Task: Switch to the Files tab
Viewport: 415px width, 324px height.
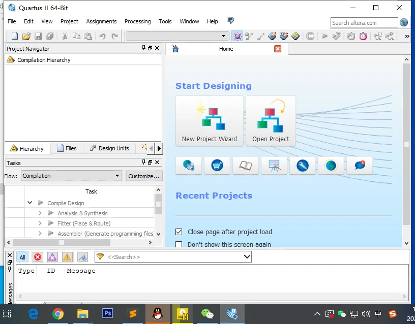Action: coord(67,148)
